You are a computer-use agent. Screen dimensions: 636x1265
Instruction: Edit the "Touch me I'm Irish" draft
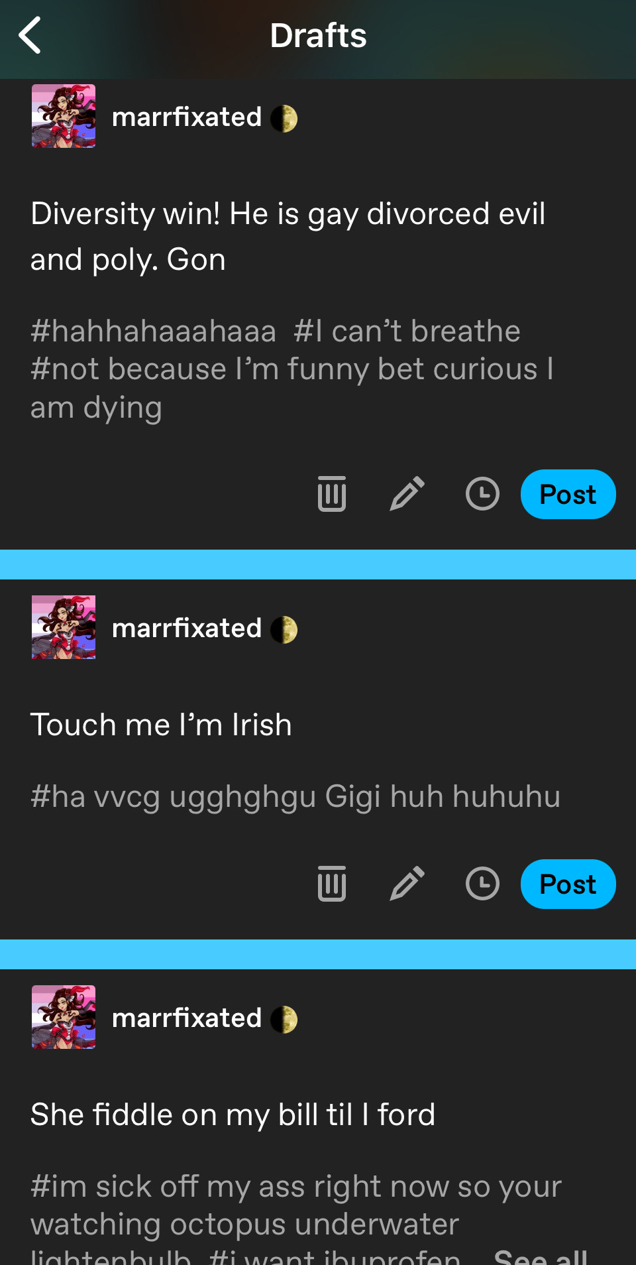click(x=407, y=884)
